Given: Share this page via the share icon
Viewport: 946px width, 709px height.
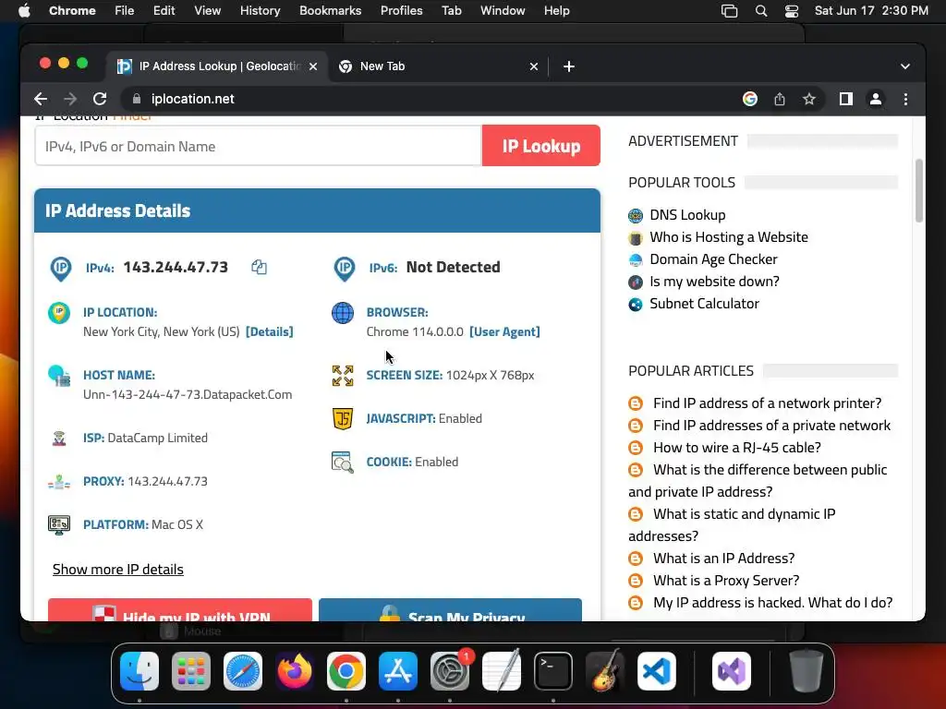Looking at the screenshot, I should tap(780, 99).
